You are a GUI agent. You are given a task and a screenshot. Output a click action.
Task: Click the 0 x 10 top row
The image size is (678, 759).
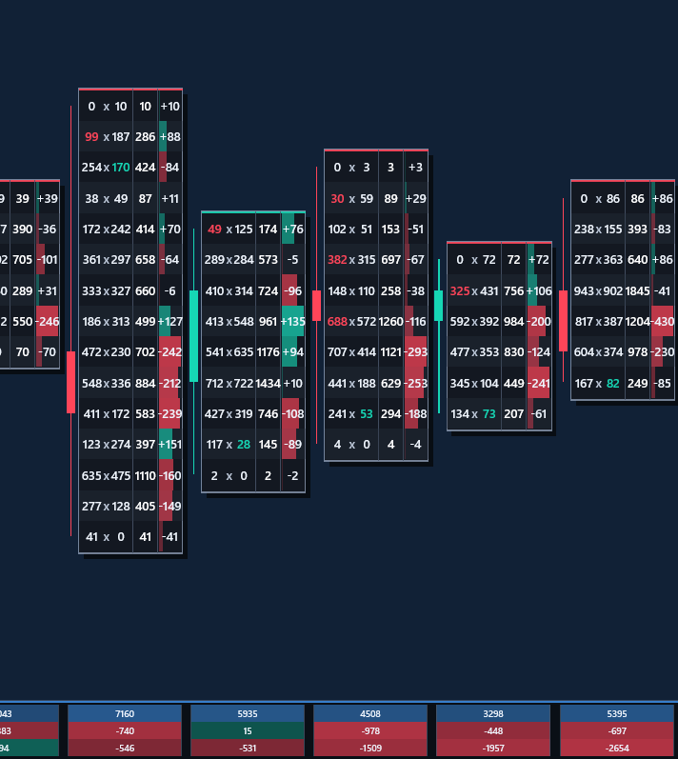coord(130,106)
